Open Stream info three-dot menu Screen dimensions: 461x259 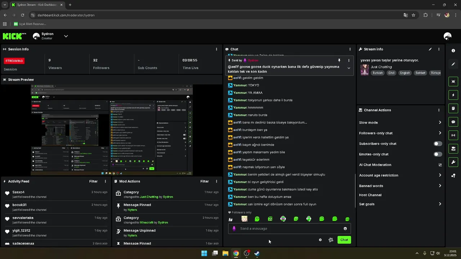(x=439, y=49)
